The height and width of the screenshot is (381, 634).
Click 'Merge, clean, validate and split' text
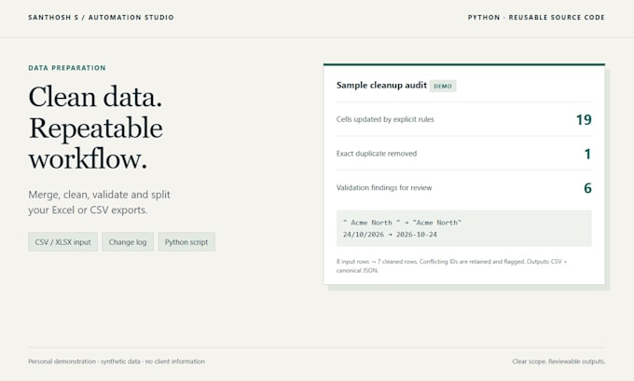point(99,195)
